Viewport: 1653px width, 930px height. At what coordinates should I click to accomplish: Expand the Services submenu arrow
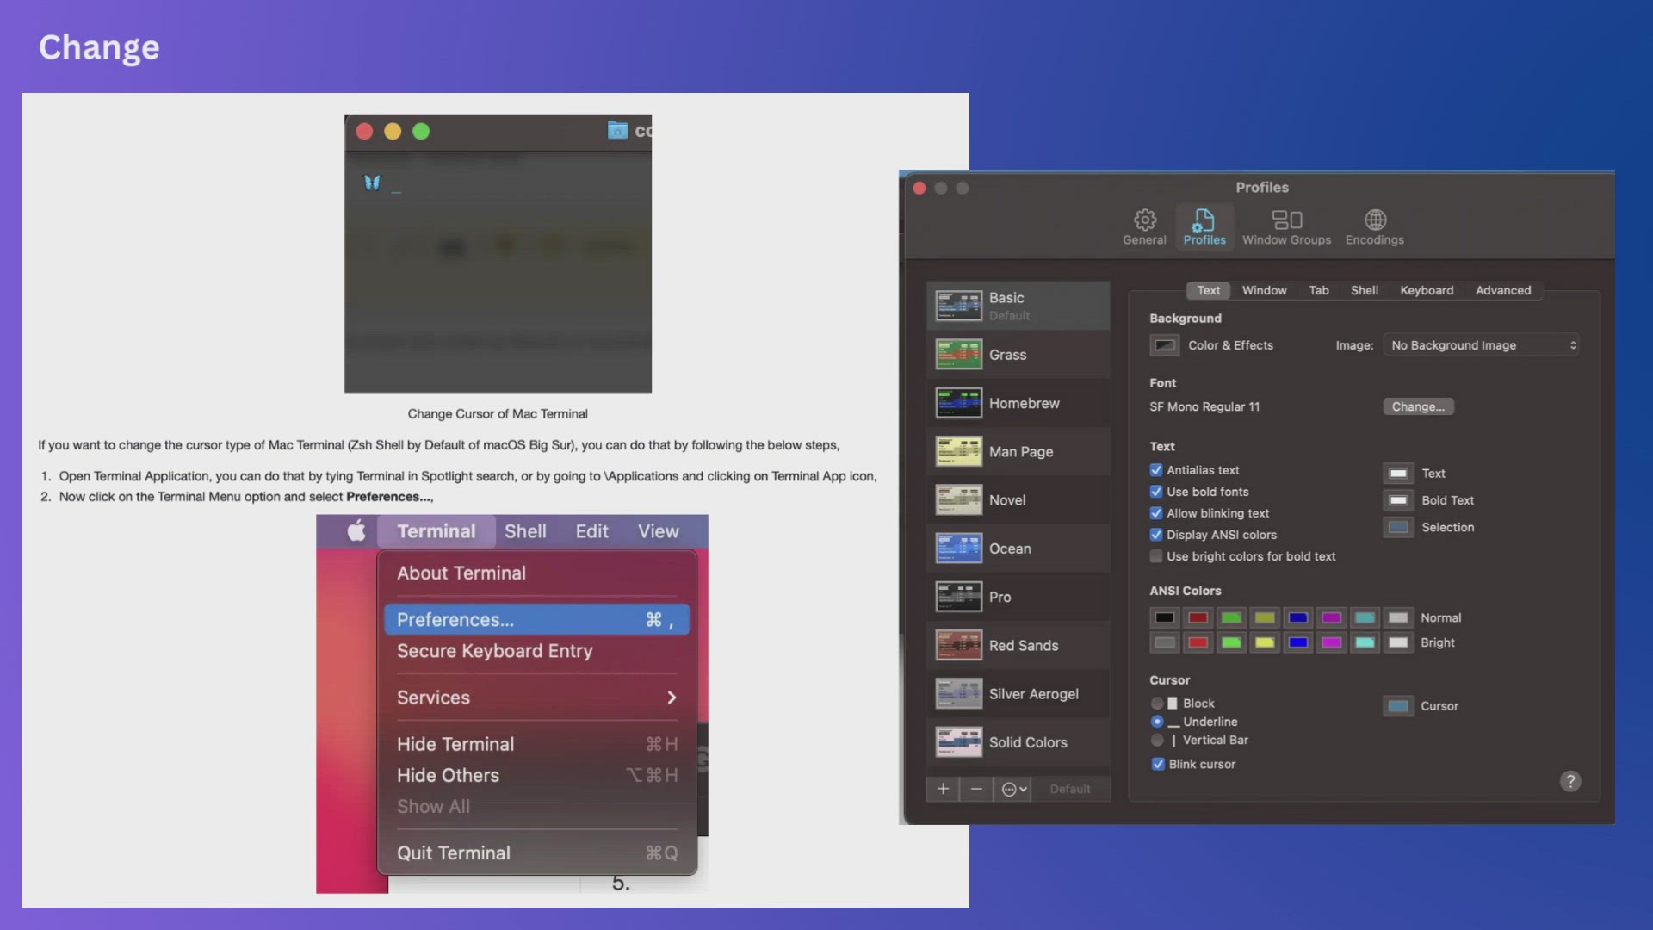coord(672,697)
